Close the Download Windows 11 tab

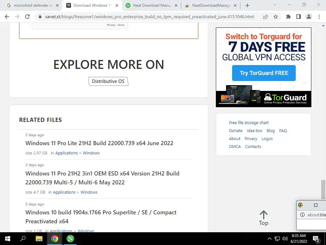tap(117, 5)
